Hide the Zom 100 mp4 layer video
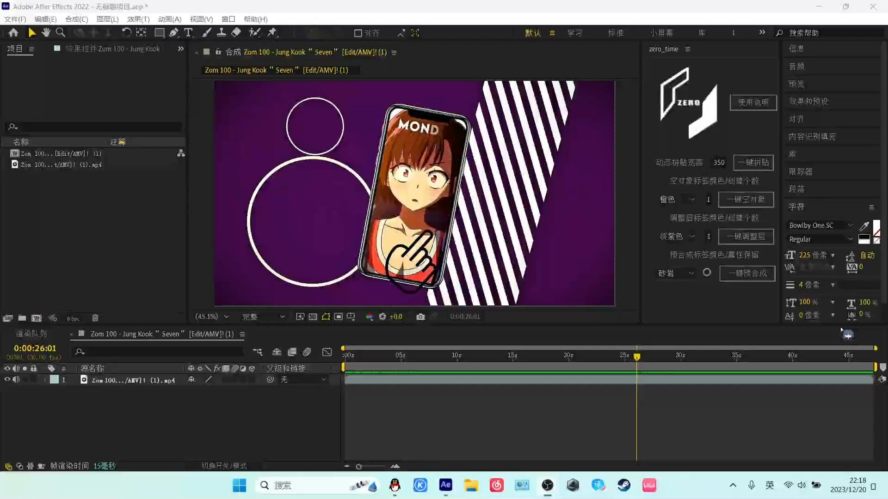The height and width of the screenshot is (499, 888). point(7,379)
